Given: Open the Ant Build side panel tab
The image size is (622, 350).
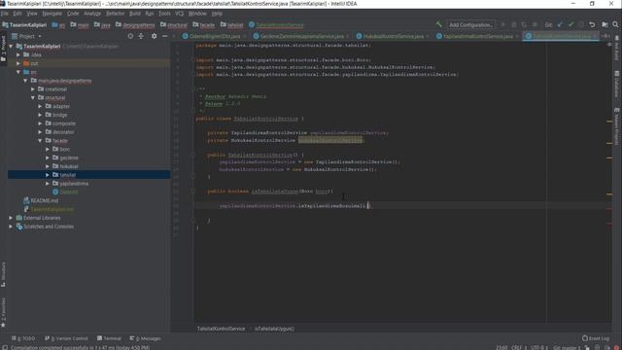Looking at the screenshot, I should click(616, 49).
